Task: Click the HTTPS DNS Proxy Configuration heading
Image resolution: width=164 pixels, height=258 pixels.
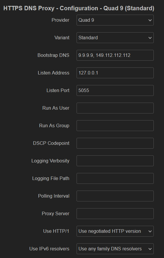Action: (x=79, y=8)
